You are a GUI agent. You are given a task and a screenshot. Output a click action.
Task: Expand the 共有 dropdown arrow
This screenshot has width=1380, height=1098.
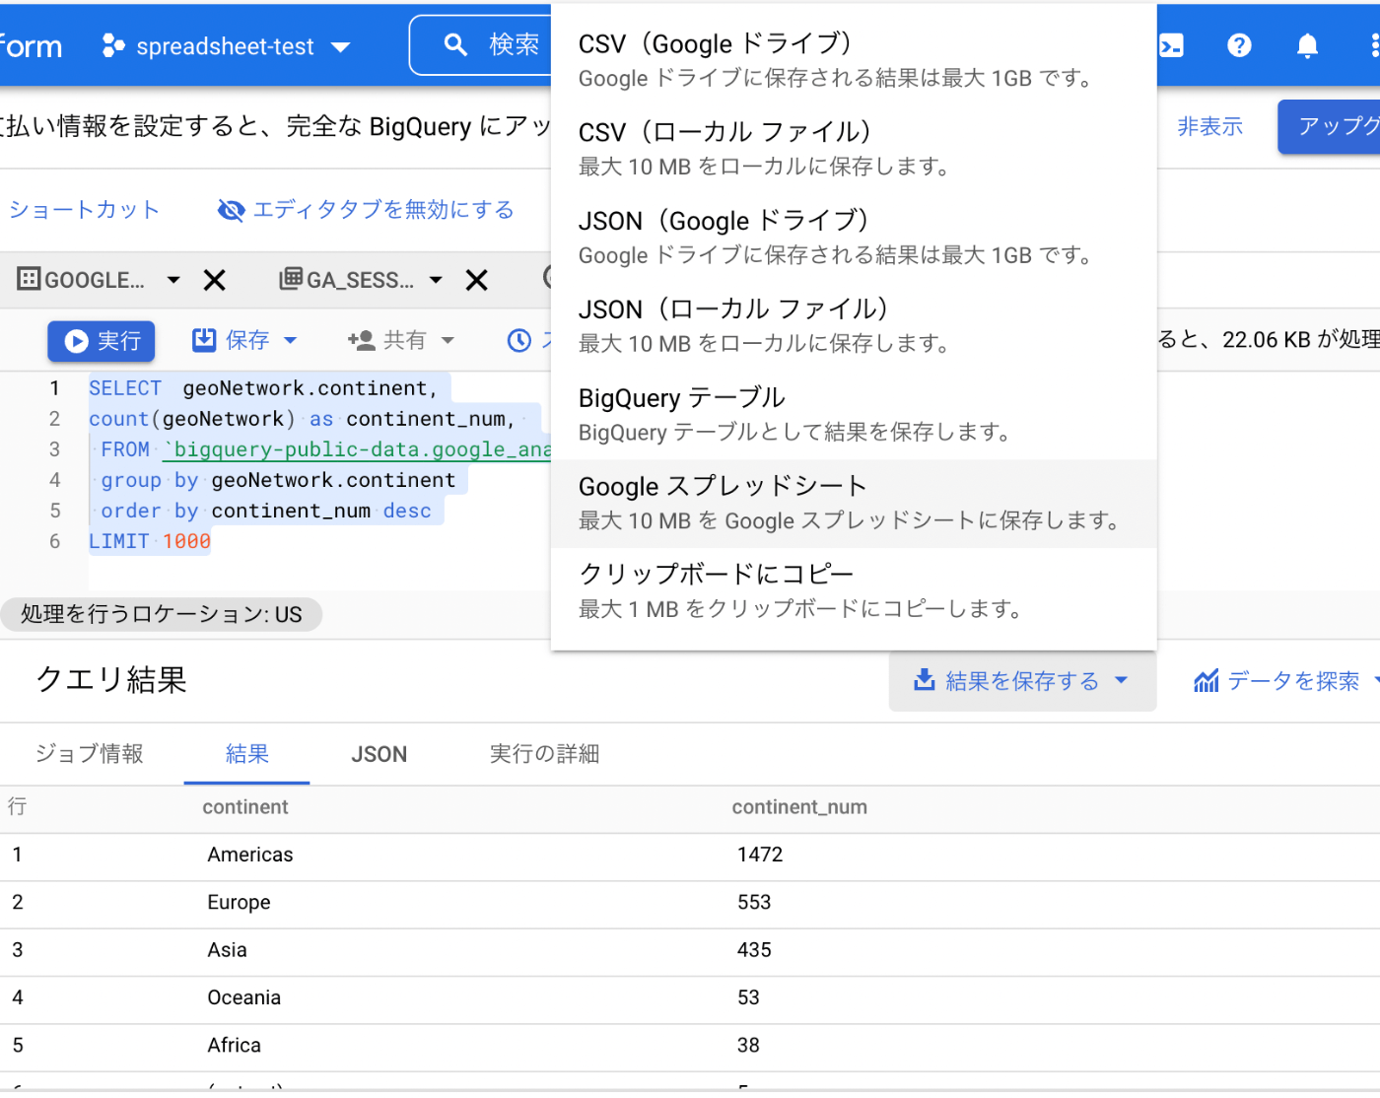[448, 340]
